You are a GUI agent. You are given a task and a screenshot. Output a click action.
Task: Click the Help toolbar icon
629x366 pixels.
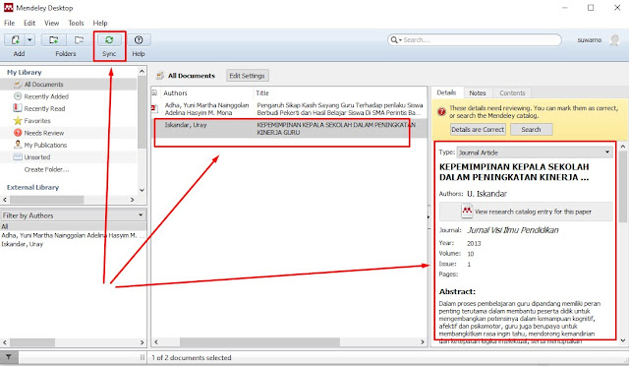(139, 39)
